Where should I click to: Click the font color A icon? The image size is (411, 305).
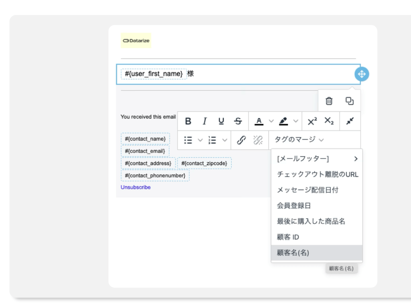(x=259, y=121)
